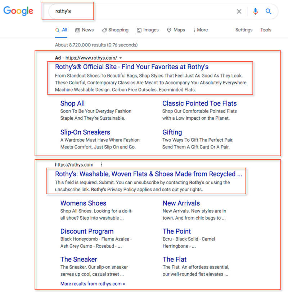Click the https://www.rothys.com/ ad URL

(91, 58)
